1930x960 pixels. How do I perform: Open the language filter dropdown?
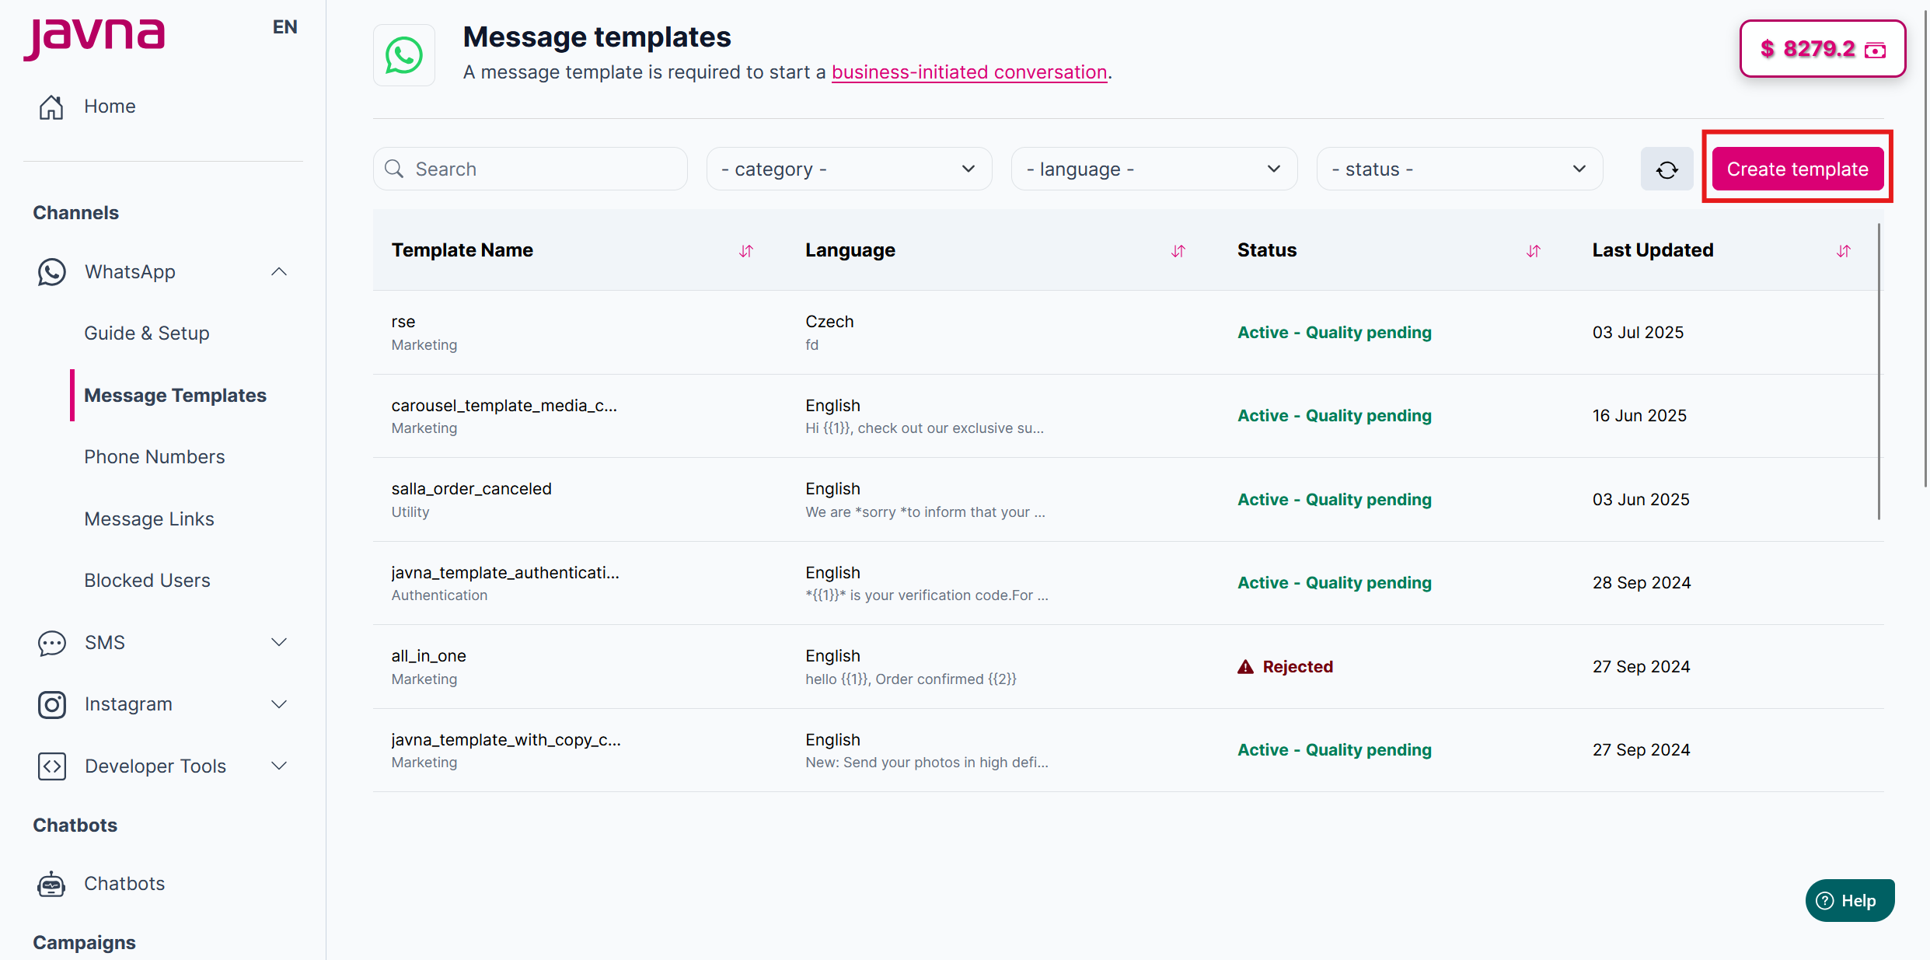[x=1153, y=169]
